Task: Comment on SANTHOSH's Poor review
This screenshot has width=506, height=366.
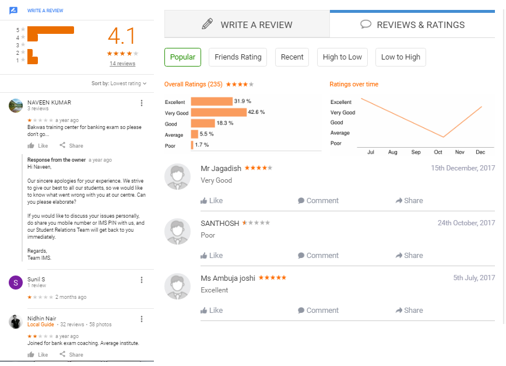Action: click(x=318, y=256)
